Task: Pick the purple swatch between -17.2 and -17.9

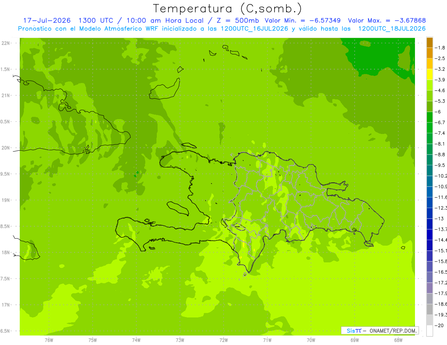Action: tap(429, 288)
